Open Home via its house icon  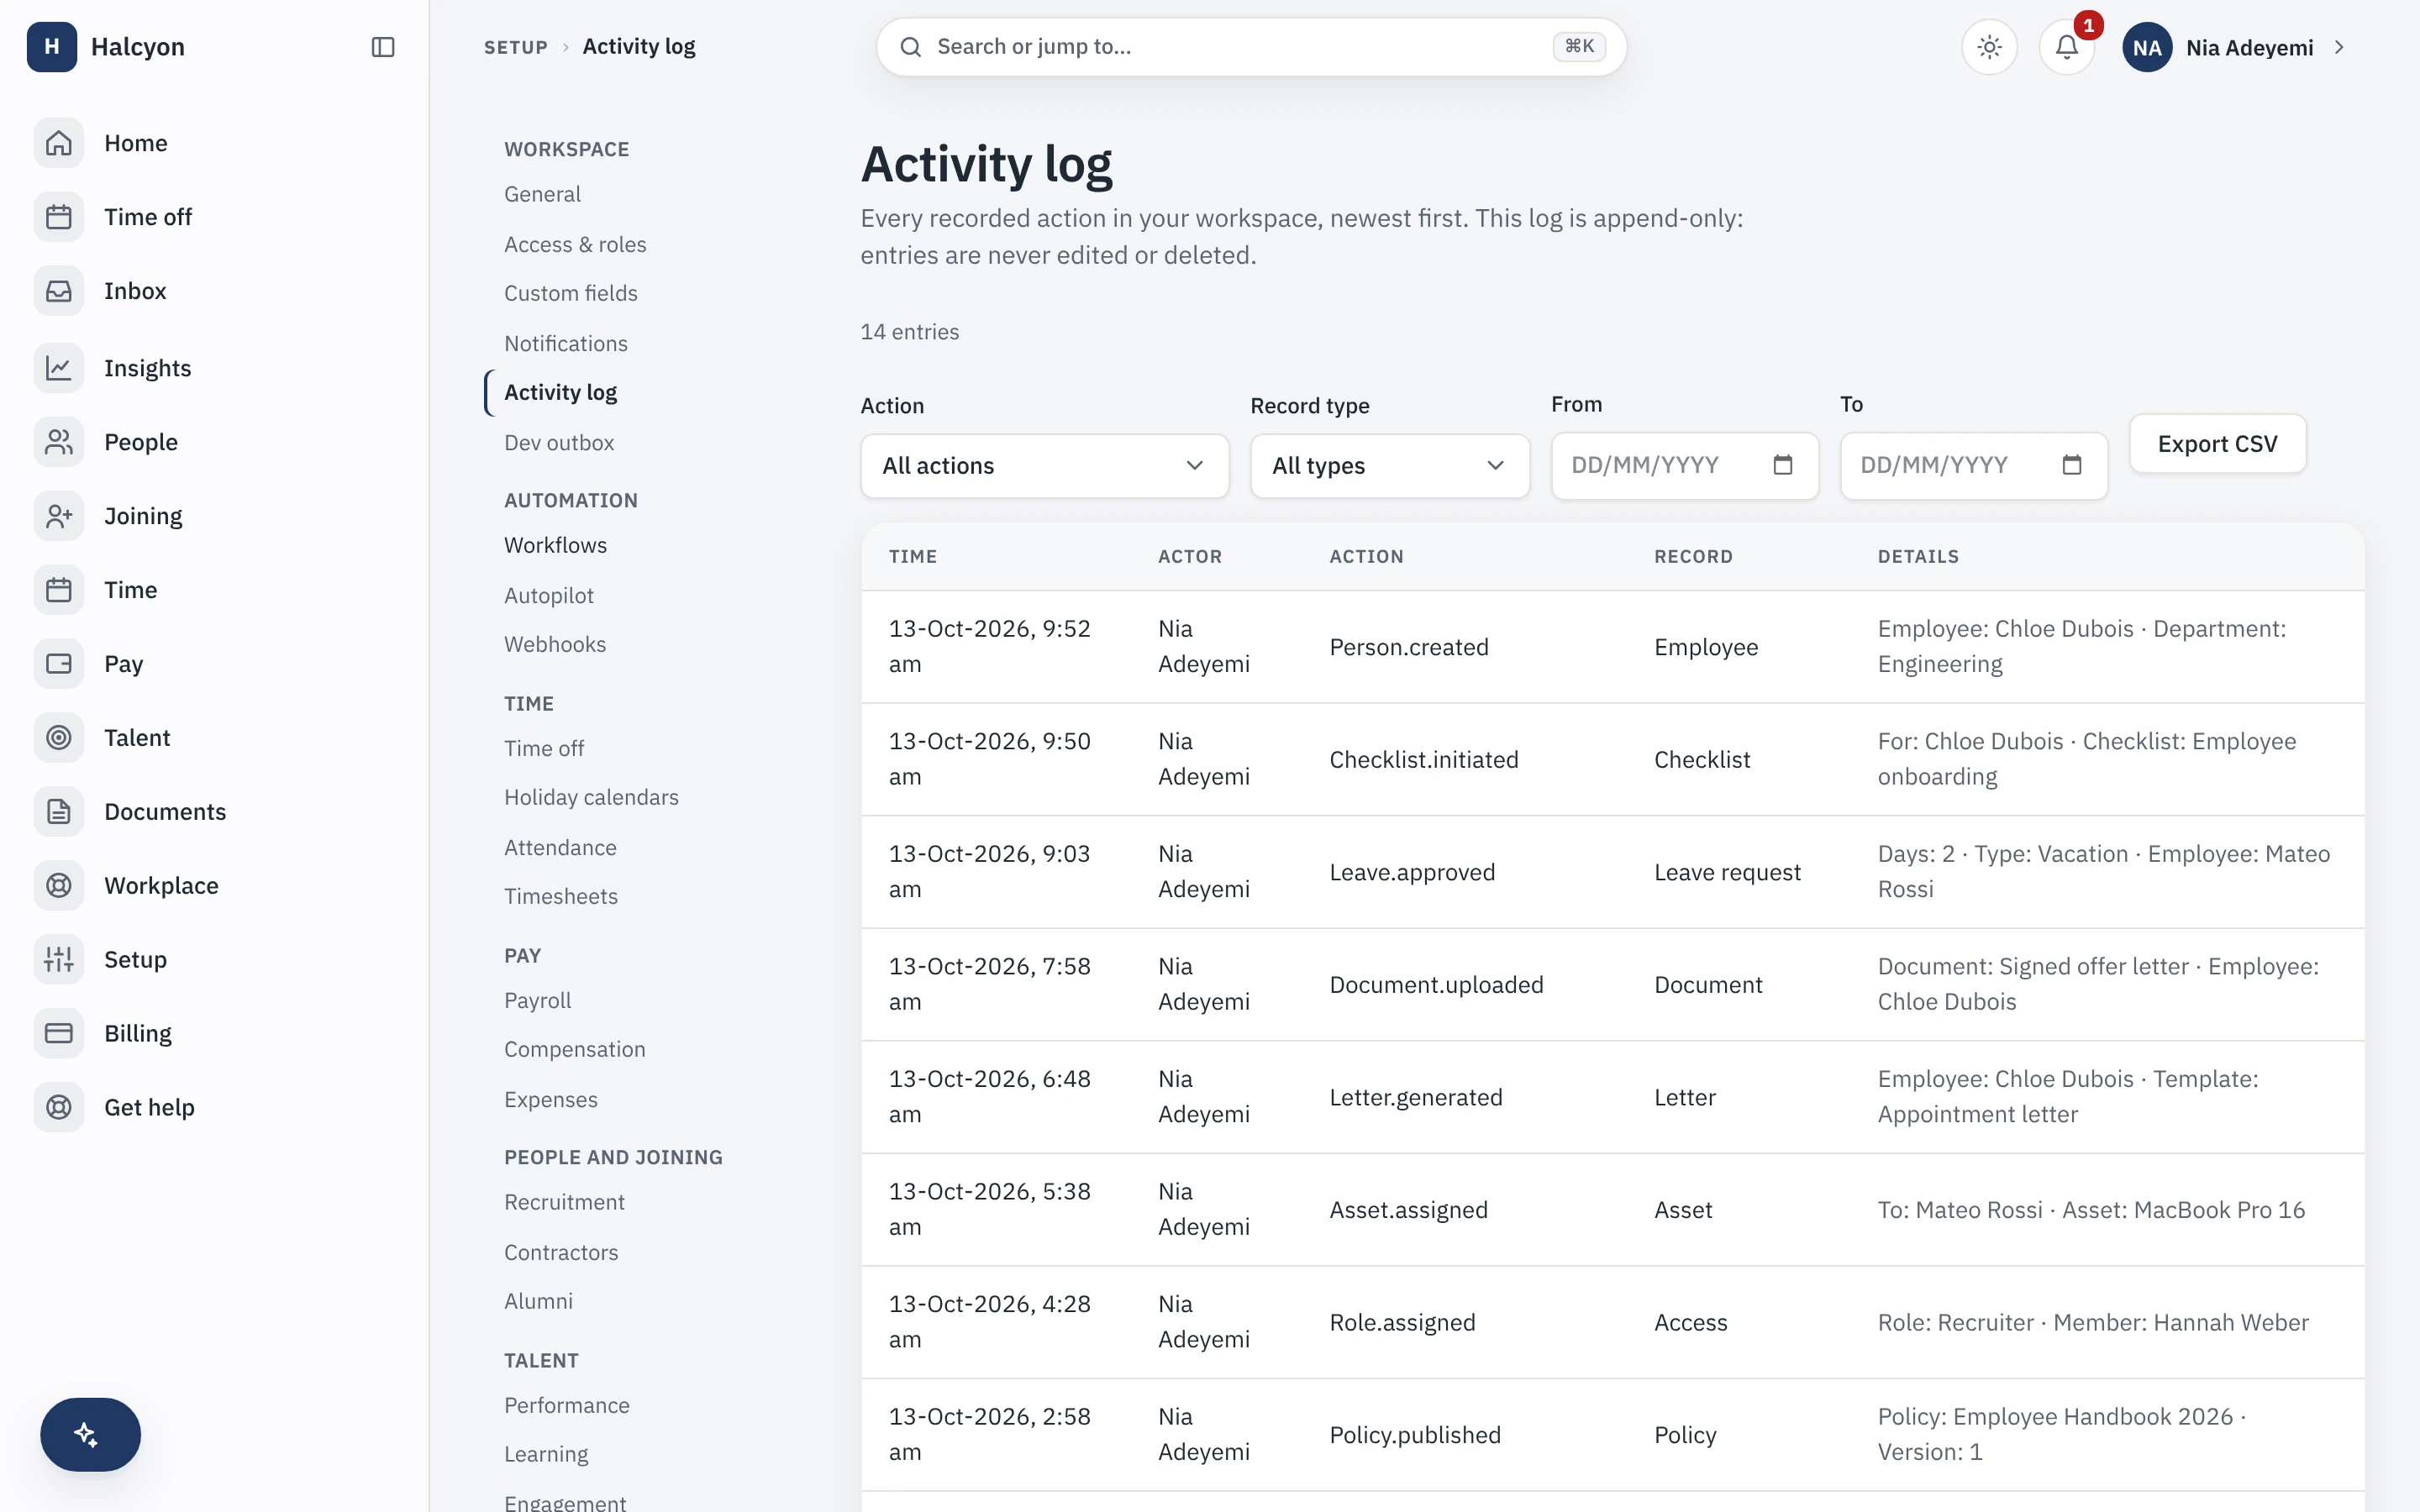coord(59,143)
